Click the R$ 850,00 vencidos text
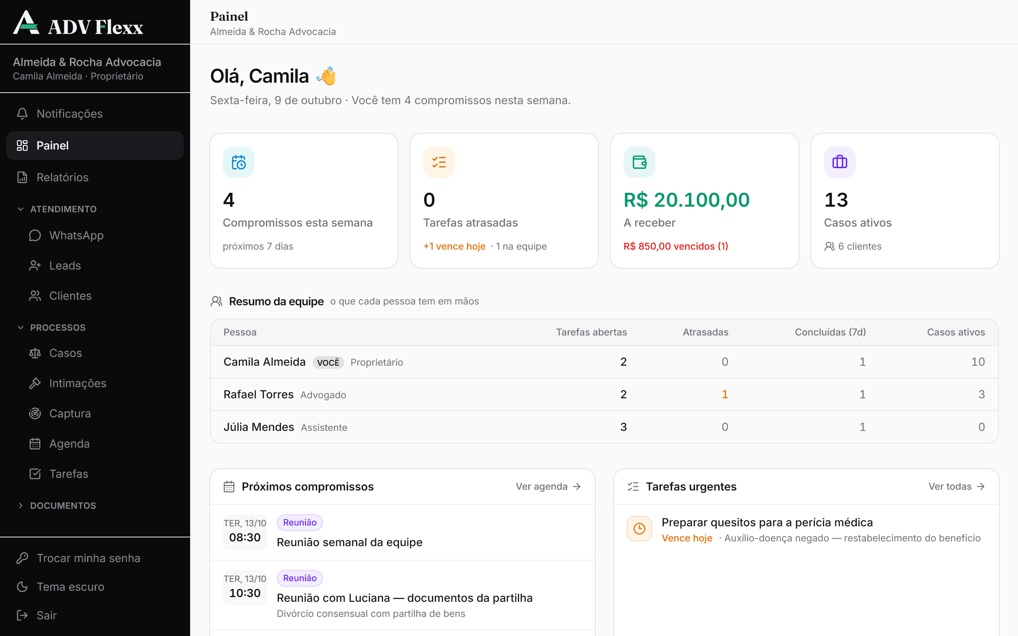 676,246
